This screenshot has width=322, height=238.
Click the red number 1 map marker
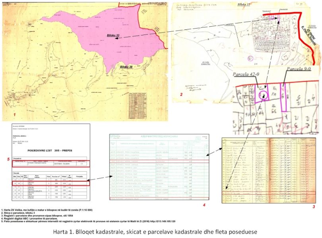15,114
